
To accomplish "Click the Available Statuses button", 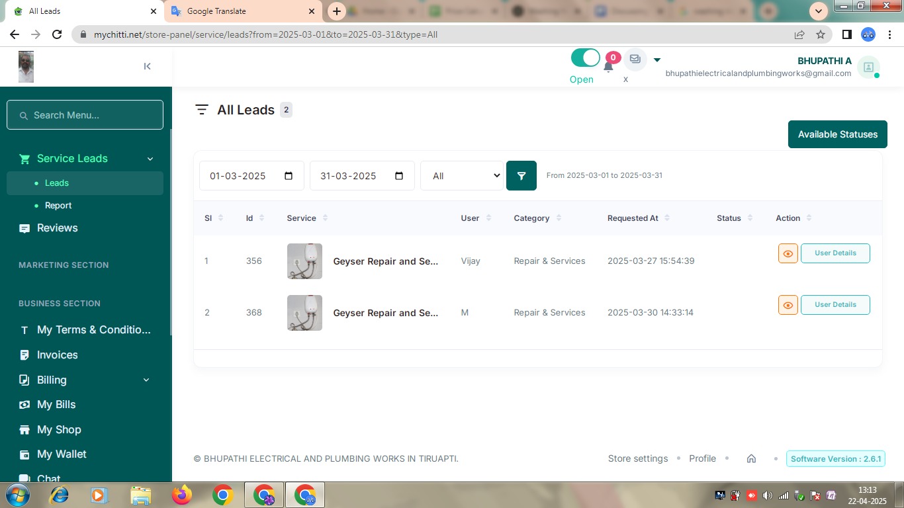I will click(837, 134).
